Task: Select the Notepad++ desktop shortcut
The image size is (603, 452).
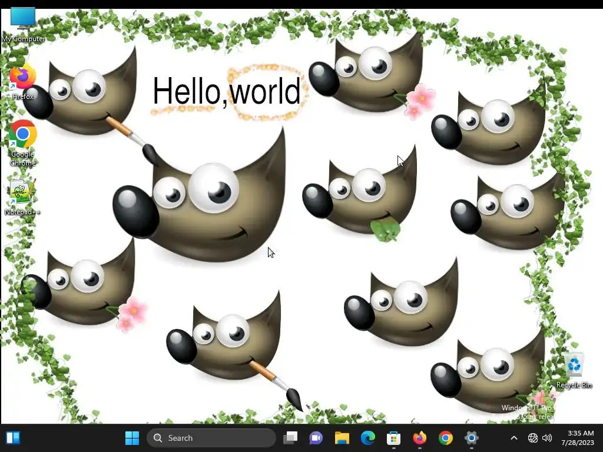Action: [x=22, y=197]
